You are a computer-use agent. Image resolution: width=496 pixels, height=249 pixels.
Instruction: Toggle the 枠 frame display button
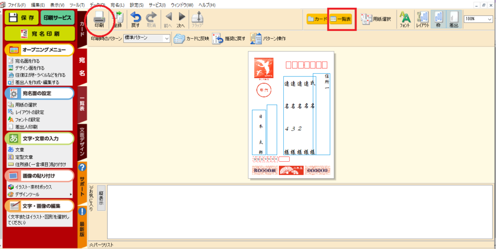pos(437,19)
